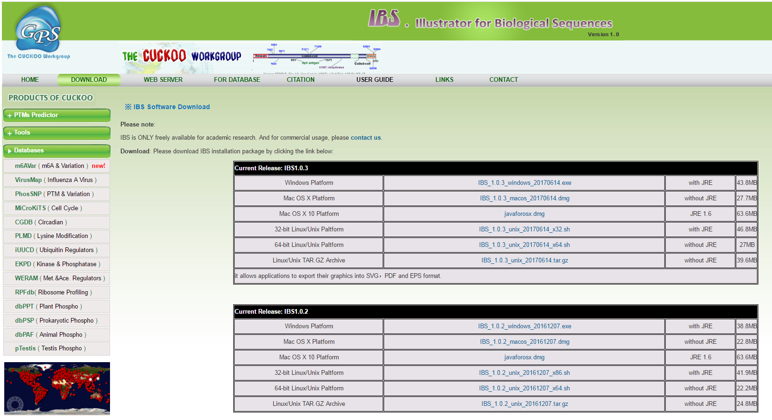Screen dimensions: 772x420
Task: Open the m6AVar database link
Action: click(x=25, y=166)
